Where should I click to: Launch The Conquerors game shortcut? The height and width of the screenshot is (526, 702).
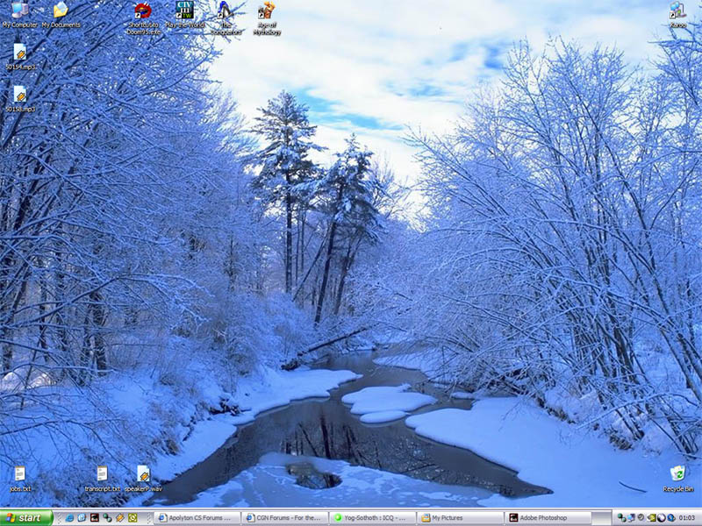coord(226,12)
